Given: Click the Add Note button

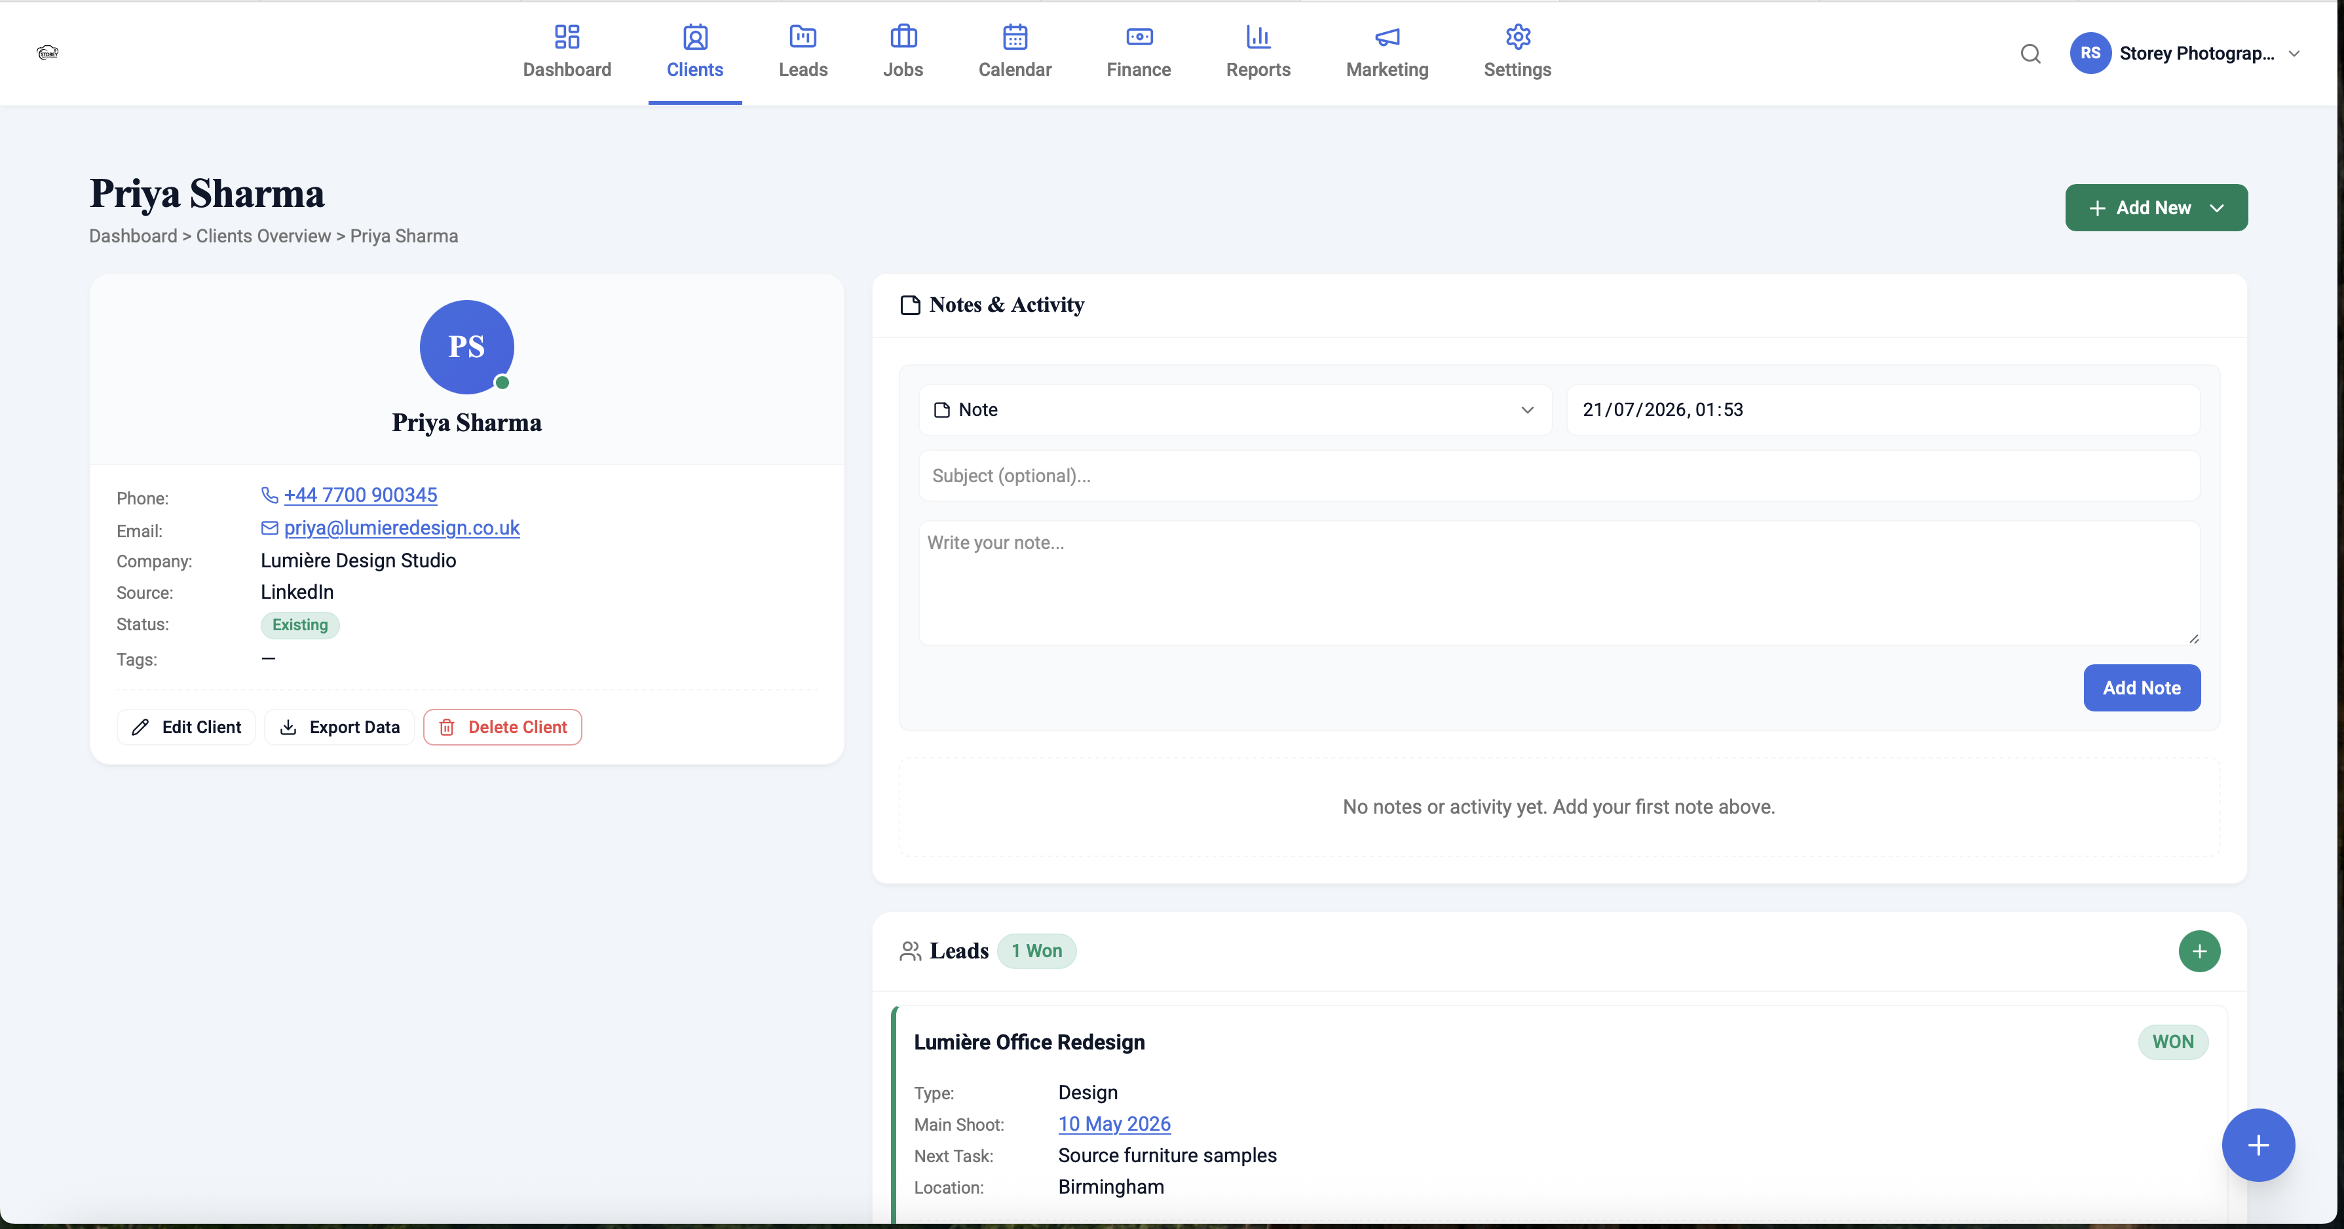Looking at the screenshot, I should [2141, 688].
